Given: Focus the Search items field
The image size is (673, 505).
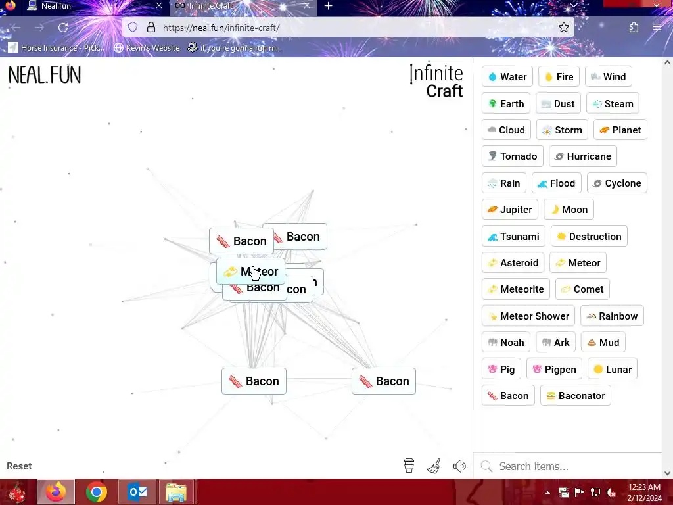Looking at the screenshot, I should [567, 466].
